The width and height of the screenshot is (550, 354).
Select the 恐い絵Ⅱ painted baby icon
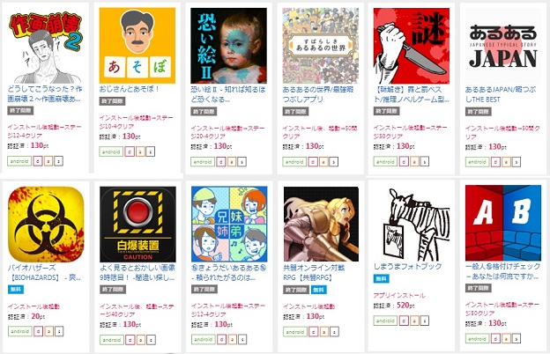[228, 46]
